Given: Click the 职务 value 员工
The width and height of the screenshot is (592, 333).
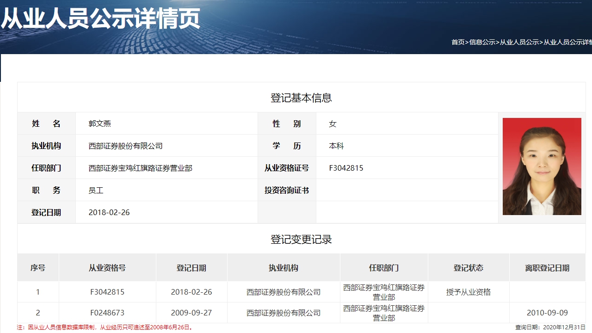Looking at the screenshot, I should point(96,190).
